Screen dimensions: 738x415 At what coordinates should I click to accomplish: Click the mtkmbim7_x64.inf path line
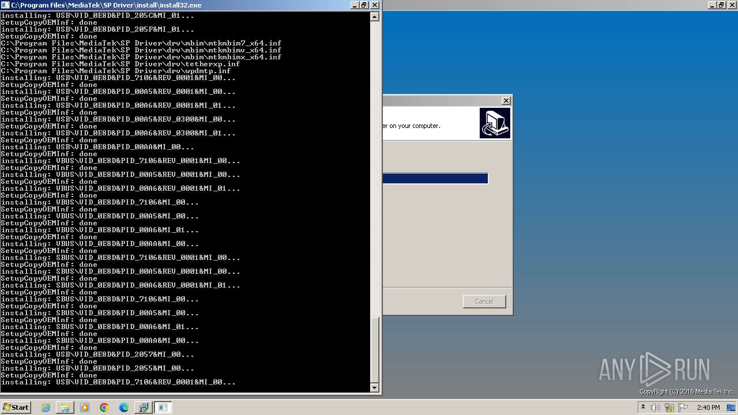click(x=141, y=43)
